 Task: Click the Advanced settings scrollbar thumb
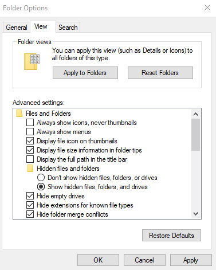195,135
